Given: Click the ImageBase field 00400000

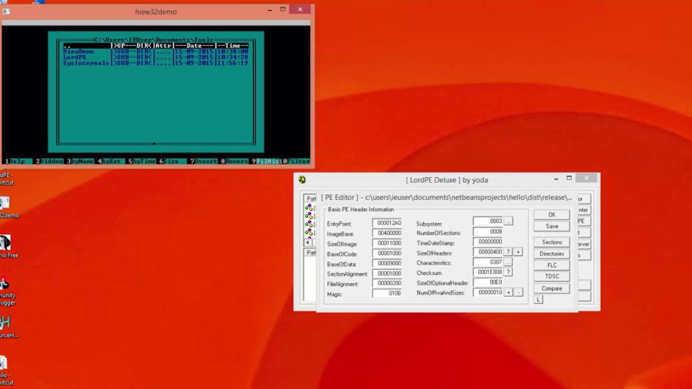Looking at the screenshot, I should tap(387, 233).
